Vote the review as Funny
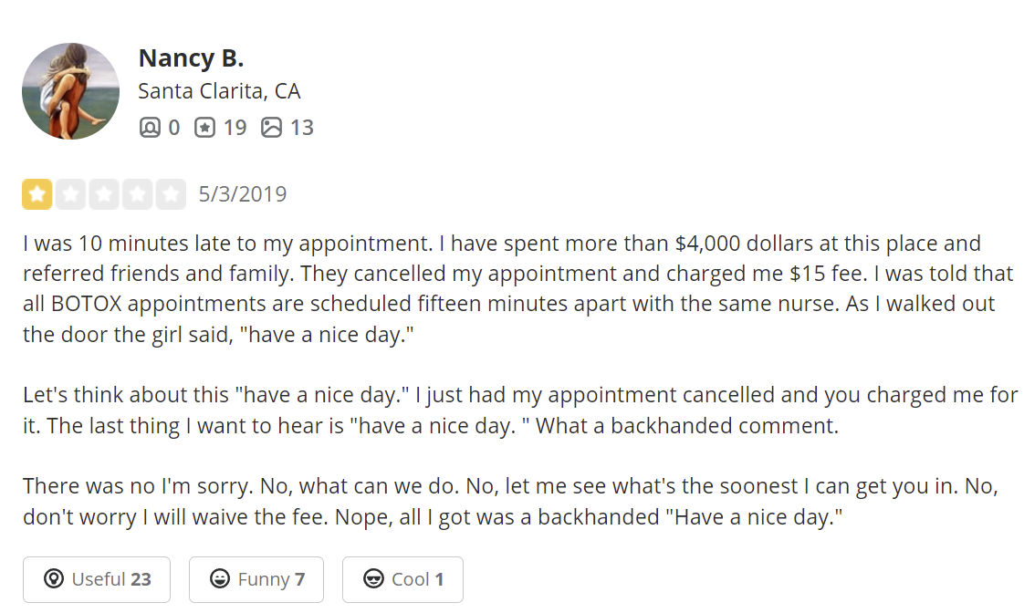 pyautogui.click(x=256, y=579)
